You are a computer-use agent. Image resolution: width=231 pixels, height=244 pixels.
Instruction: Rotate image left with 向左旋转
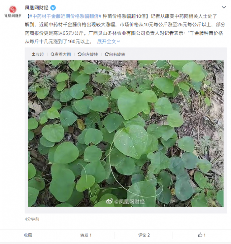pos(88,54)
